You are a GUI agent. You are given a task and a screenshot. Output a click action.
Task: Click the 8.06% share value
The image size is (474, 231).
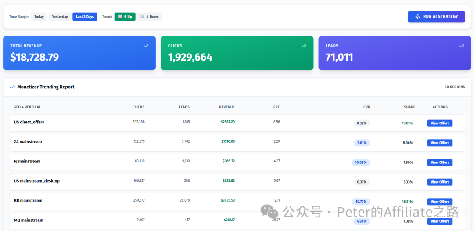407,143
